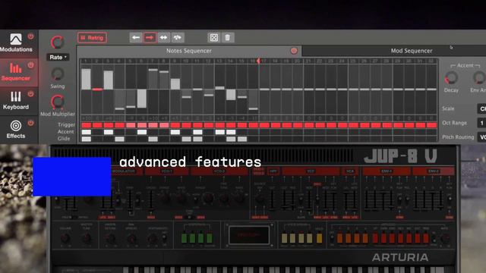Image resolution: width=486 pixels, height=273 pixels.
Task: Switch to the Mod Sequencer tab
Action: (x=412, y=51)
